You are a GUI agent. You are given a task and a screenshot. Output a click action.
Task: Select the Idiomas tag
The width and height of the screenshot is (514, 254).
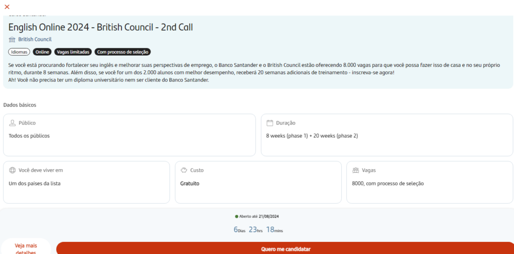[x=19, y=52]
